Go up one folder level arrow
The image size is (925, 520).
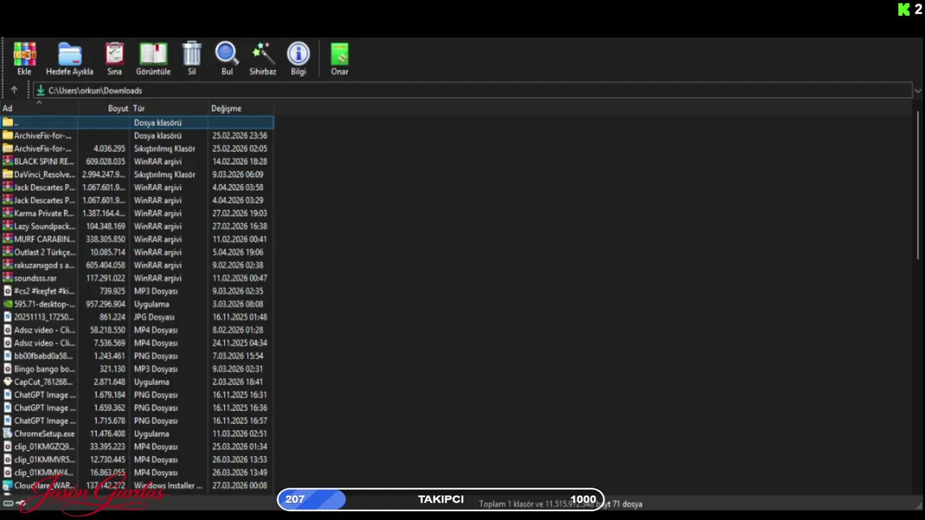tap(14, 90)
